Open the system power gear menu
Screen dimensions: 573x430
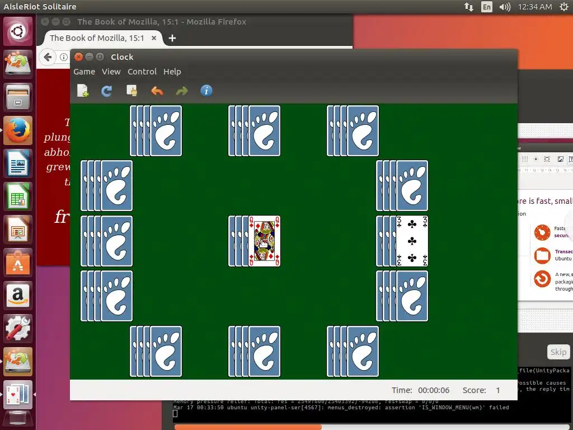click(564, 7)
